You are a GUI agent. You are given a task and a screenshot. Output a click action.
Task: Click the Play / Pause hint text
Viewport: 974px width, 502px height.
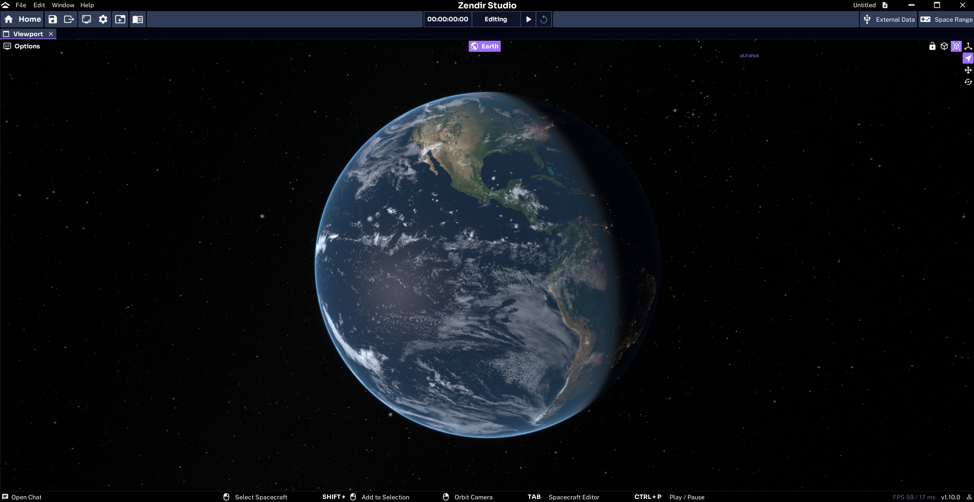click(687, 497)
